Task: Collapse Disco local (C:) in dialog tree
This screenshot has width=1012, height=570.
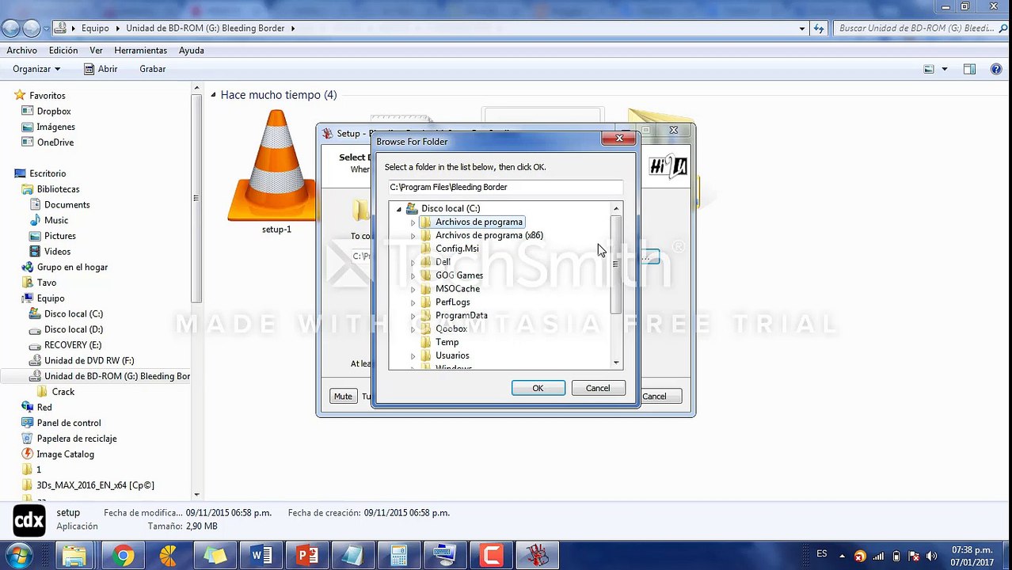Action: click(399, 209)
